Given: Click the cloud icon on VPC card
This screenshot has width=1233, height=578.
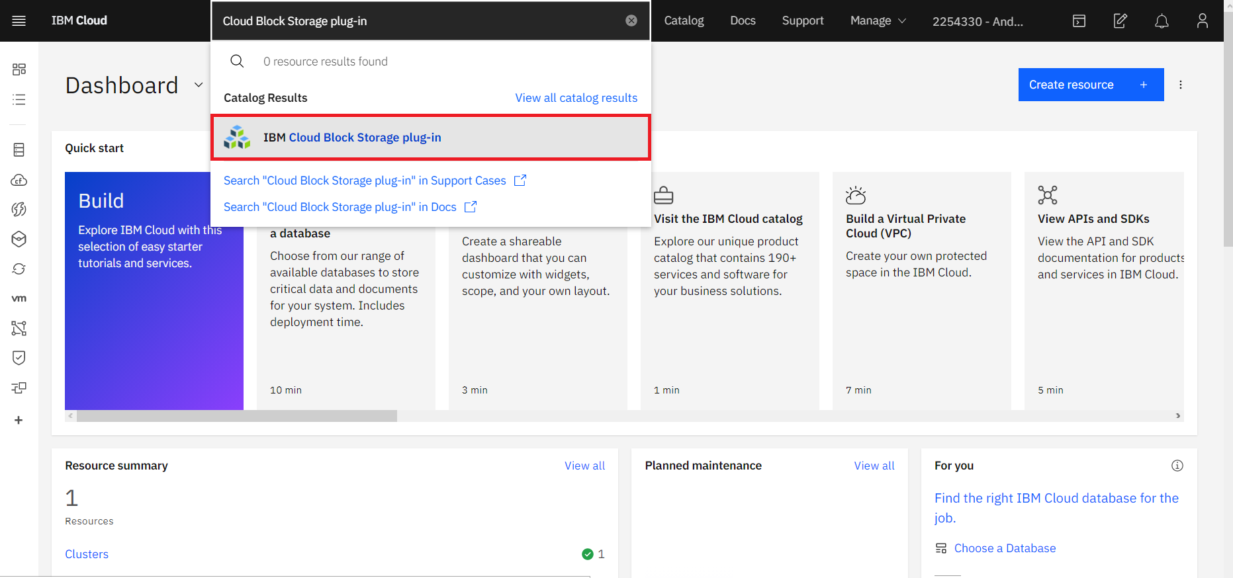Looking at the screenshot, I should (x=856, y=195).
